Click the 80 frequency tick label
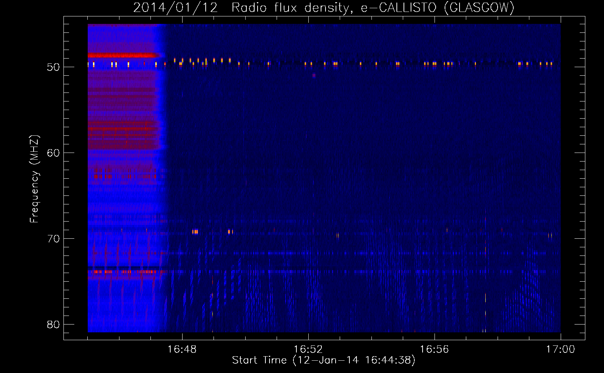The image size is (604, 373). tap(53, 325)
